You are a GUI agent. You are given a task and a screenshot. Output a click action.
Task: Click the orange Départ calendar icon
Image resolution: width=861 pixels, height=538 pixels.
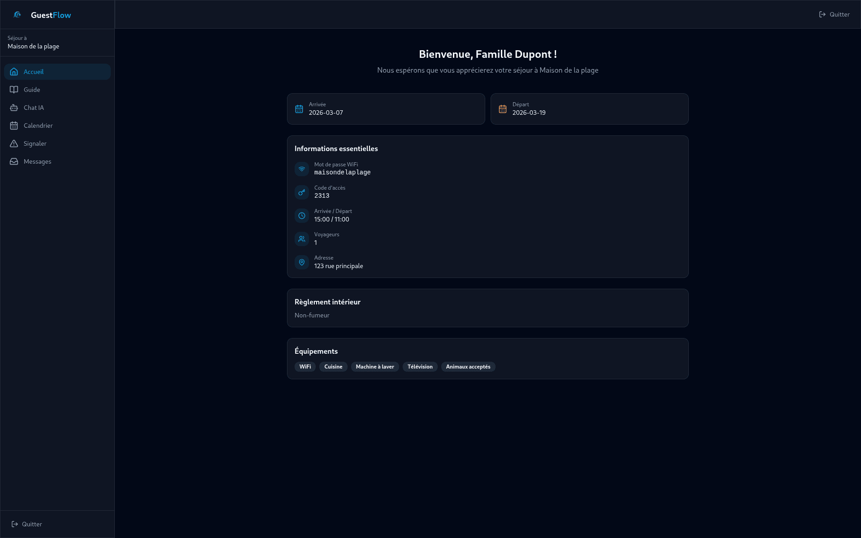point(503,109)
